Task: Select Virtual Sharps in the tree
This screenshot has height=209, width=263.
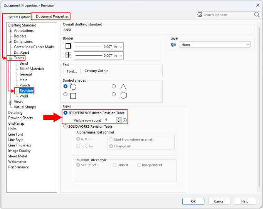Action: (25, 107)
